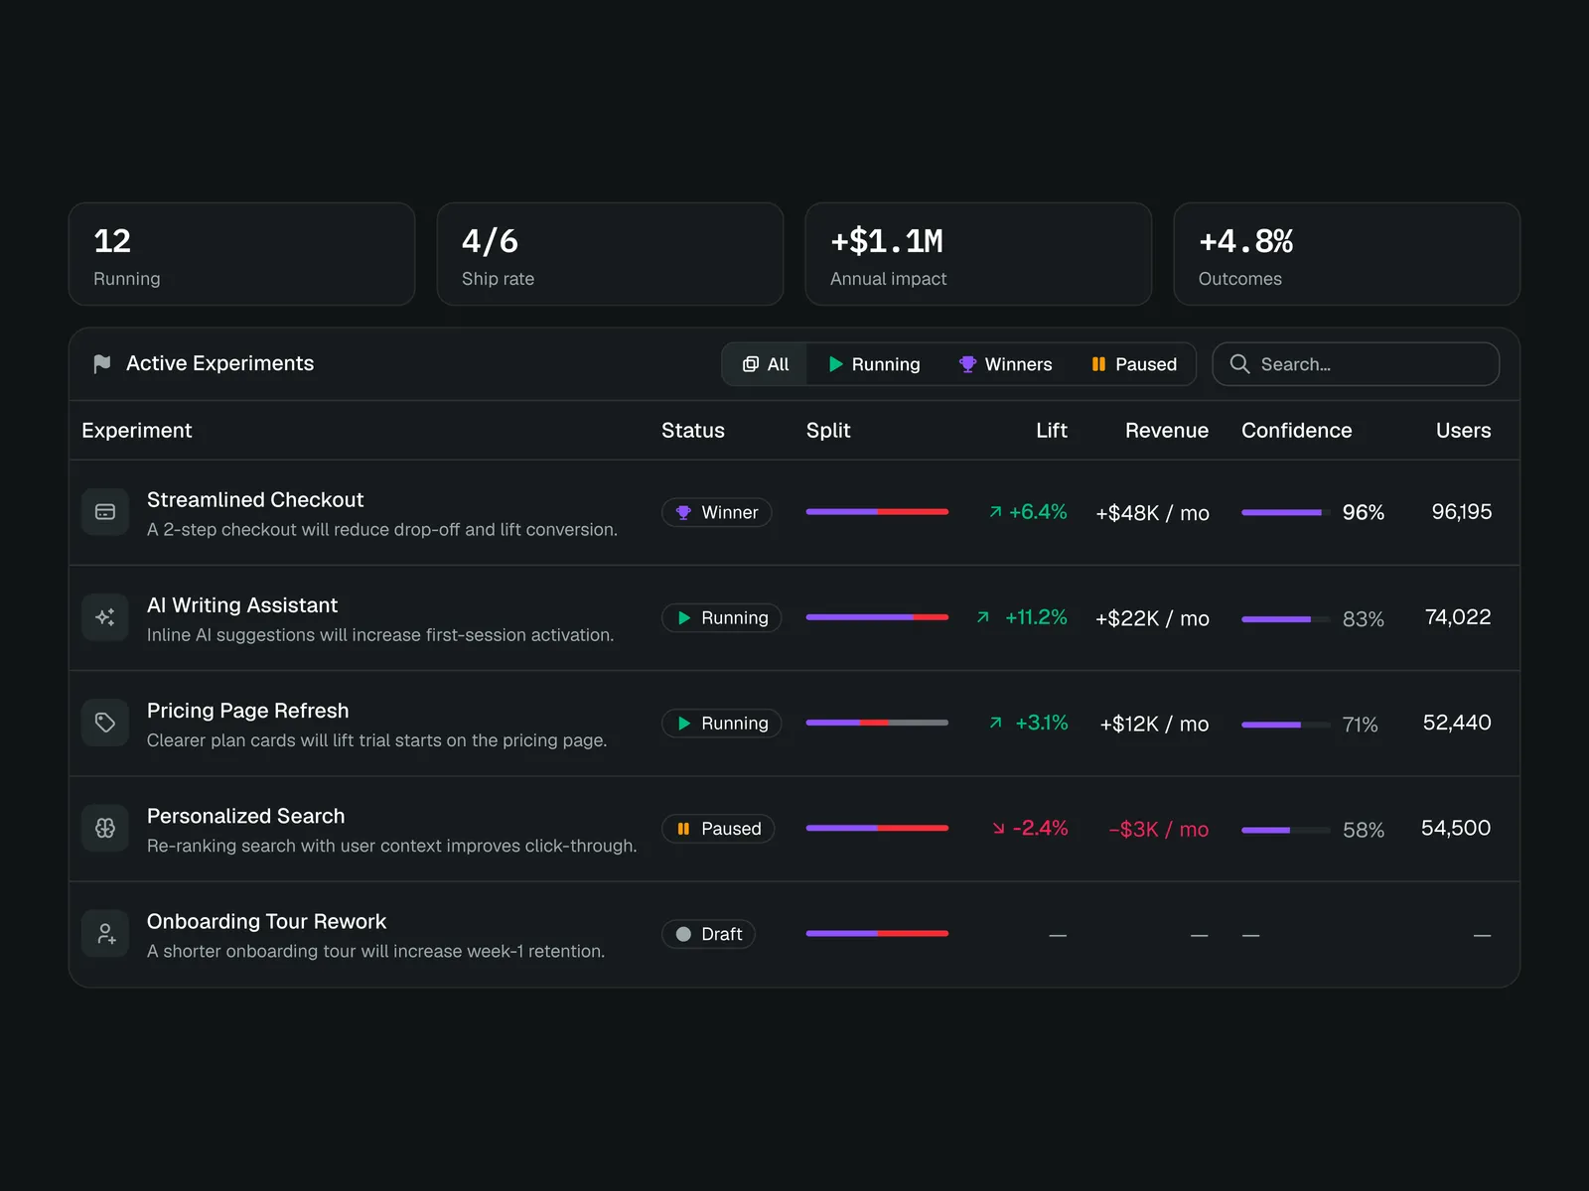
Task: Click the down arrow beside -2.4% lift
Action: tap(998, 828)
